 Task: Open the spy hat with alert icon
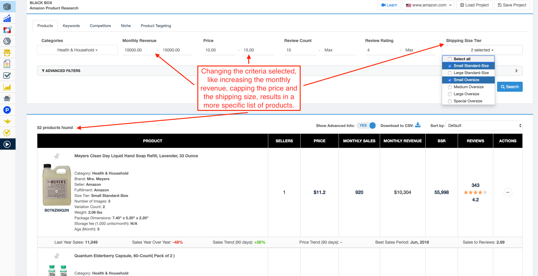(7, 98)
